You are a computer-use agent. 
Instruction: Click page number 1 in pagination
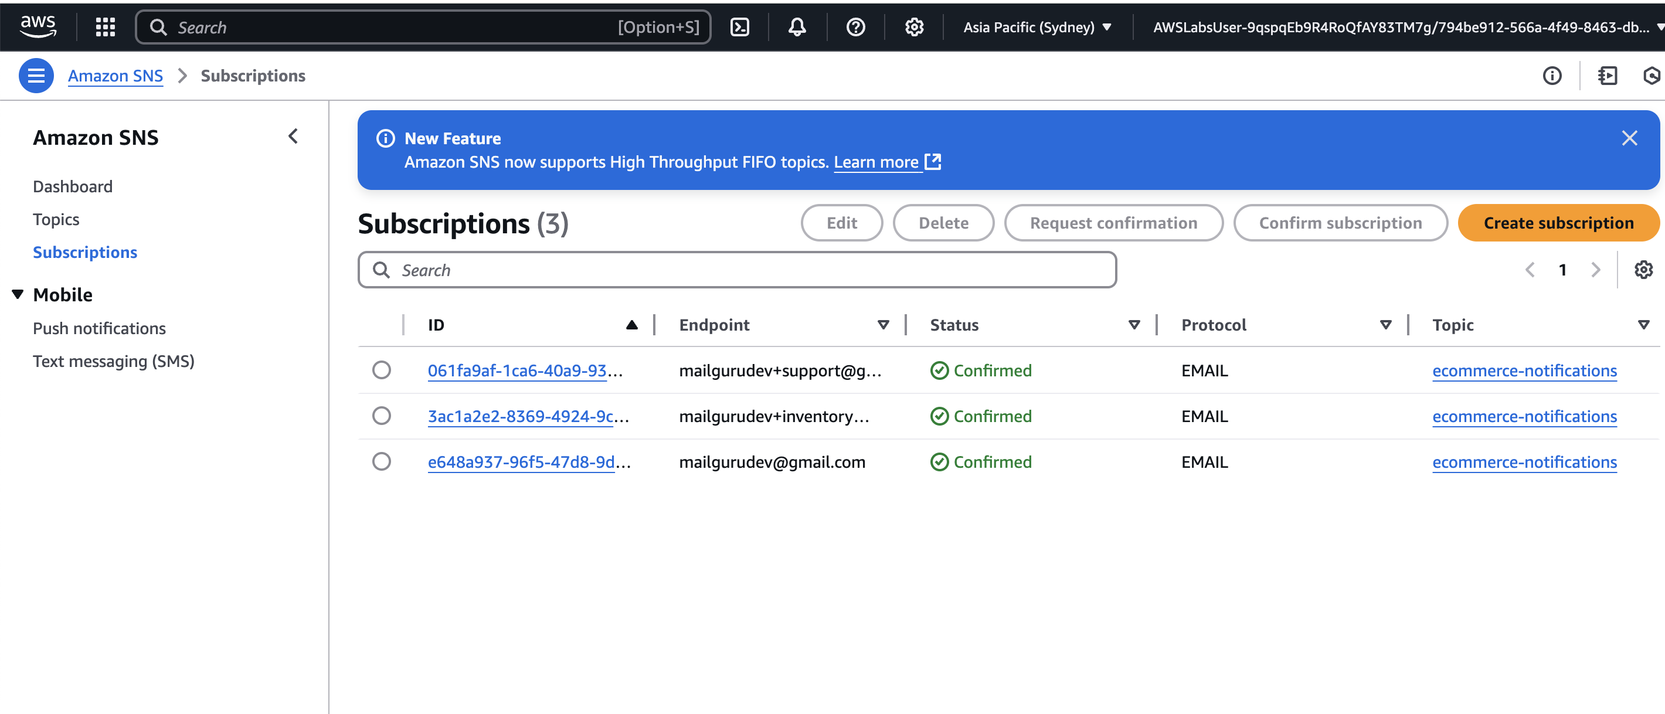(1562, 270)
